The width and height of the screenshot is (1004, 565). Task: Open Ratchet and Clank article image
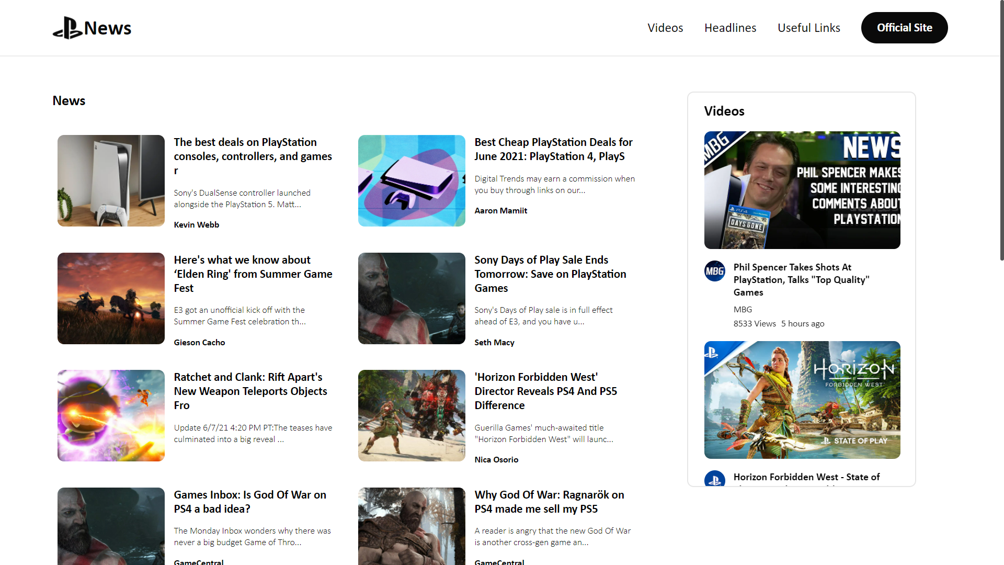point(111,415)
